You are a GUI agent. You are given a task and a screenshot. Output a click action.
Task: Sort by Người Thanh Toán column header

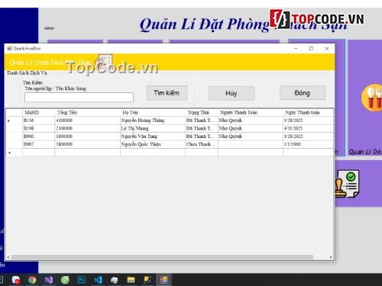pos(251,112)
